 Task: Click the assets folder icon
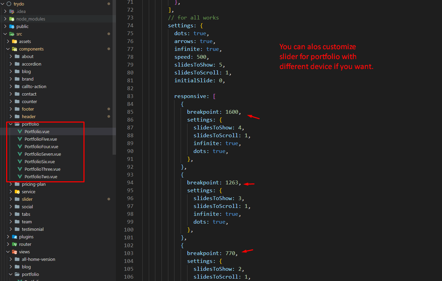(x=14, y=41)
